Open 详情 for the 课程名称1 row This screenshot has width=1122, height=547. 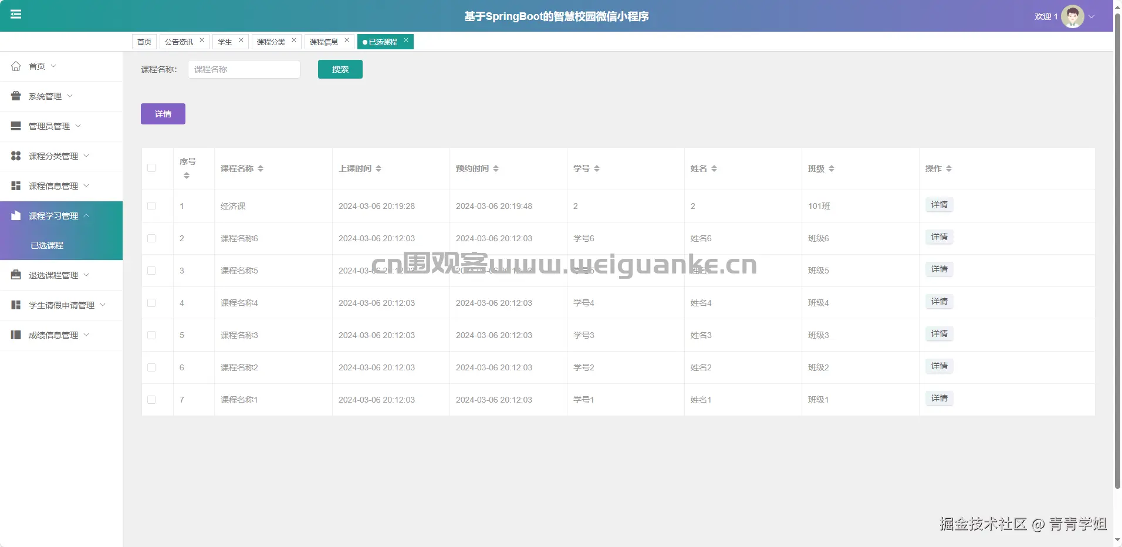[939, 398]
